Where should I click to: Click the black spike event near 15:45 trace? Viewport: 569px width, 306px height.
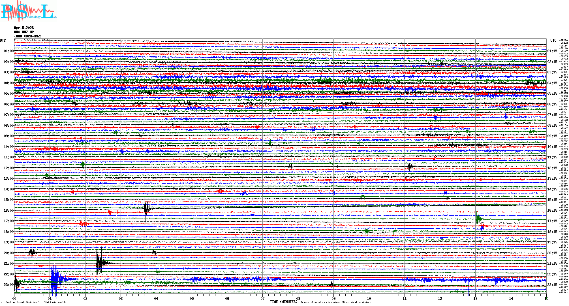(146, 208)
